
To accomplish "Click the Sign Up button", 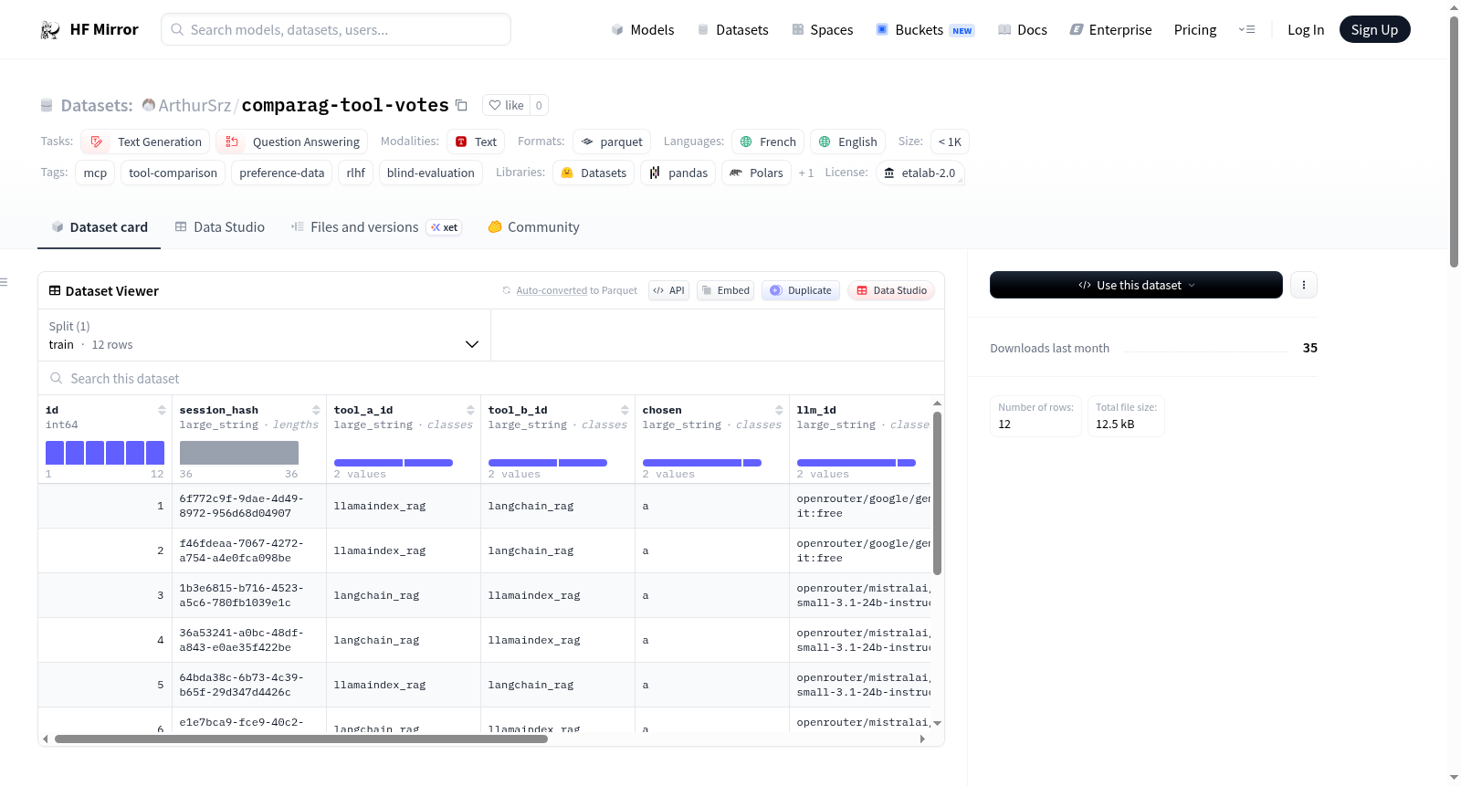I will pyautogui.click(x=1374, y=30).
